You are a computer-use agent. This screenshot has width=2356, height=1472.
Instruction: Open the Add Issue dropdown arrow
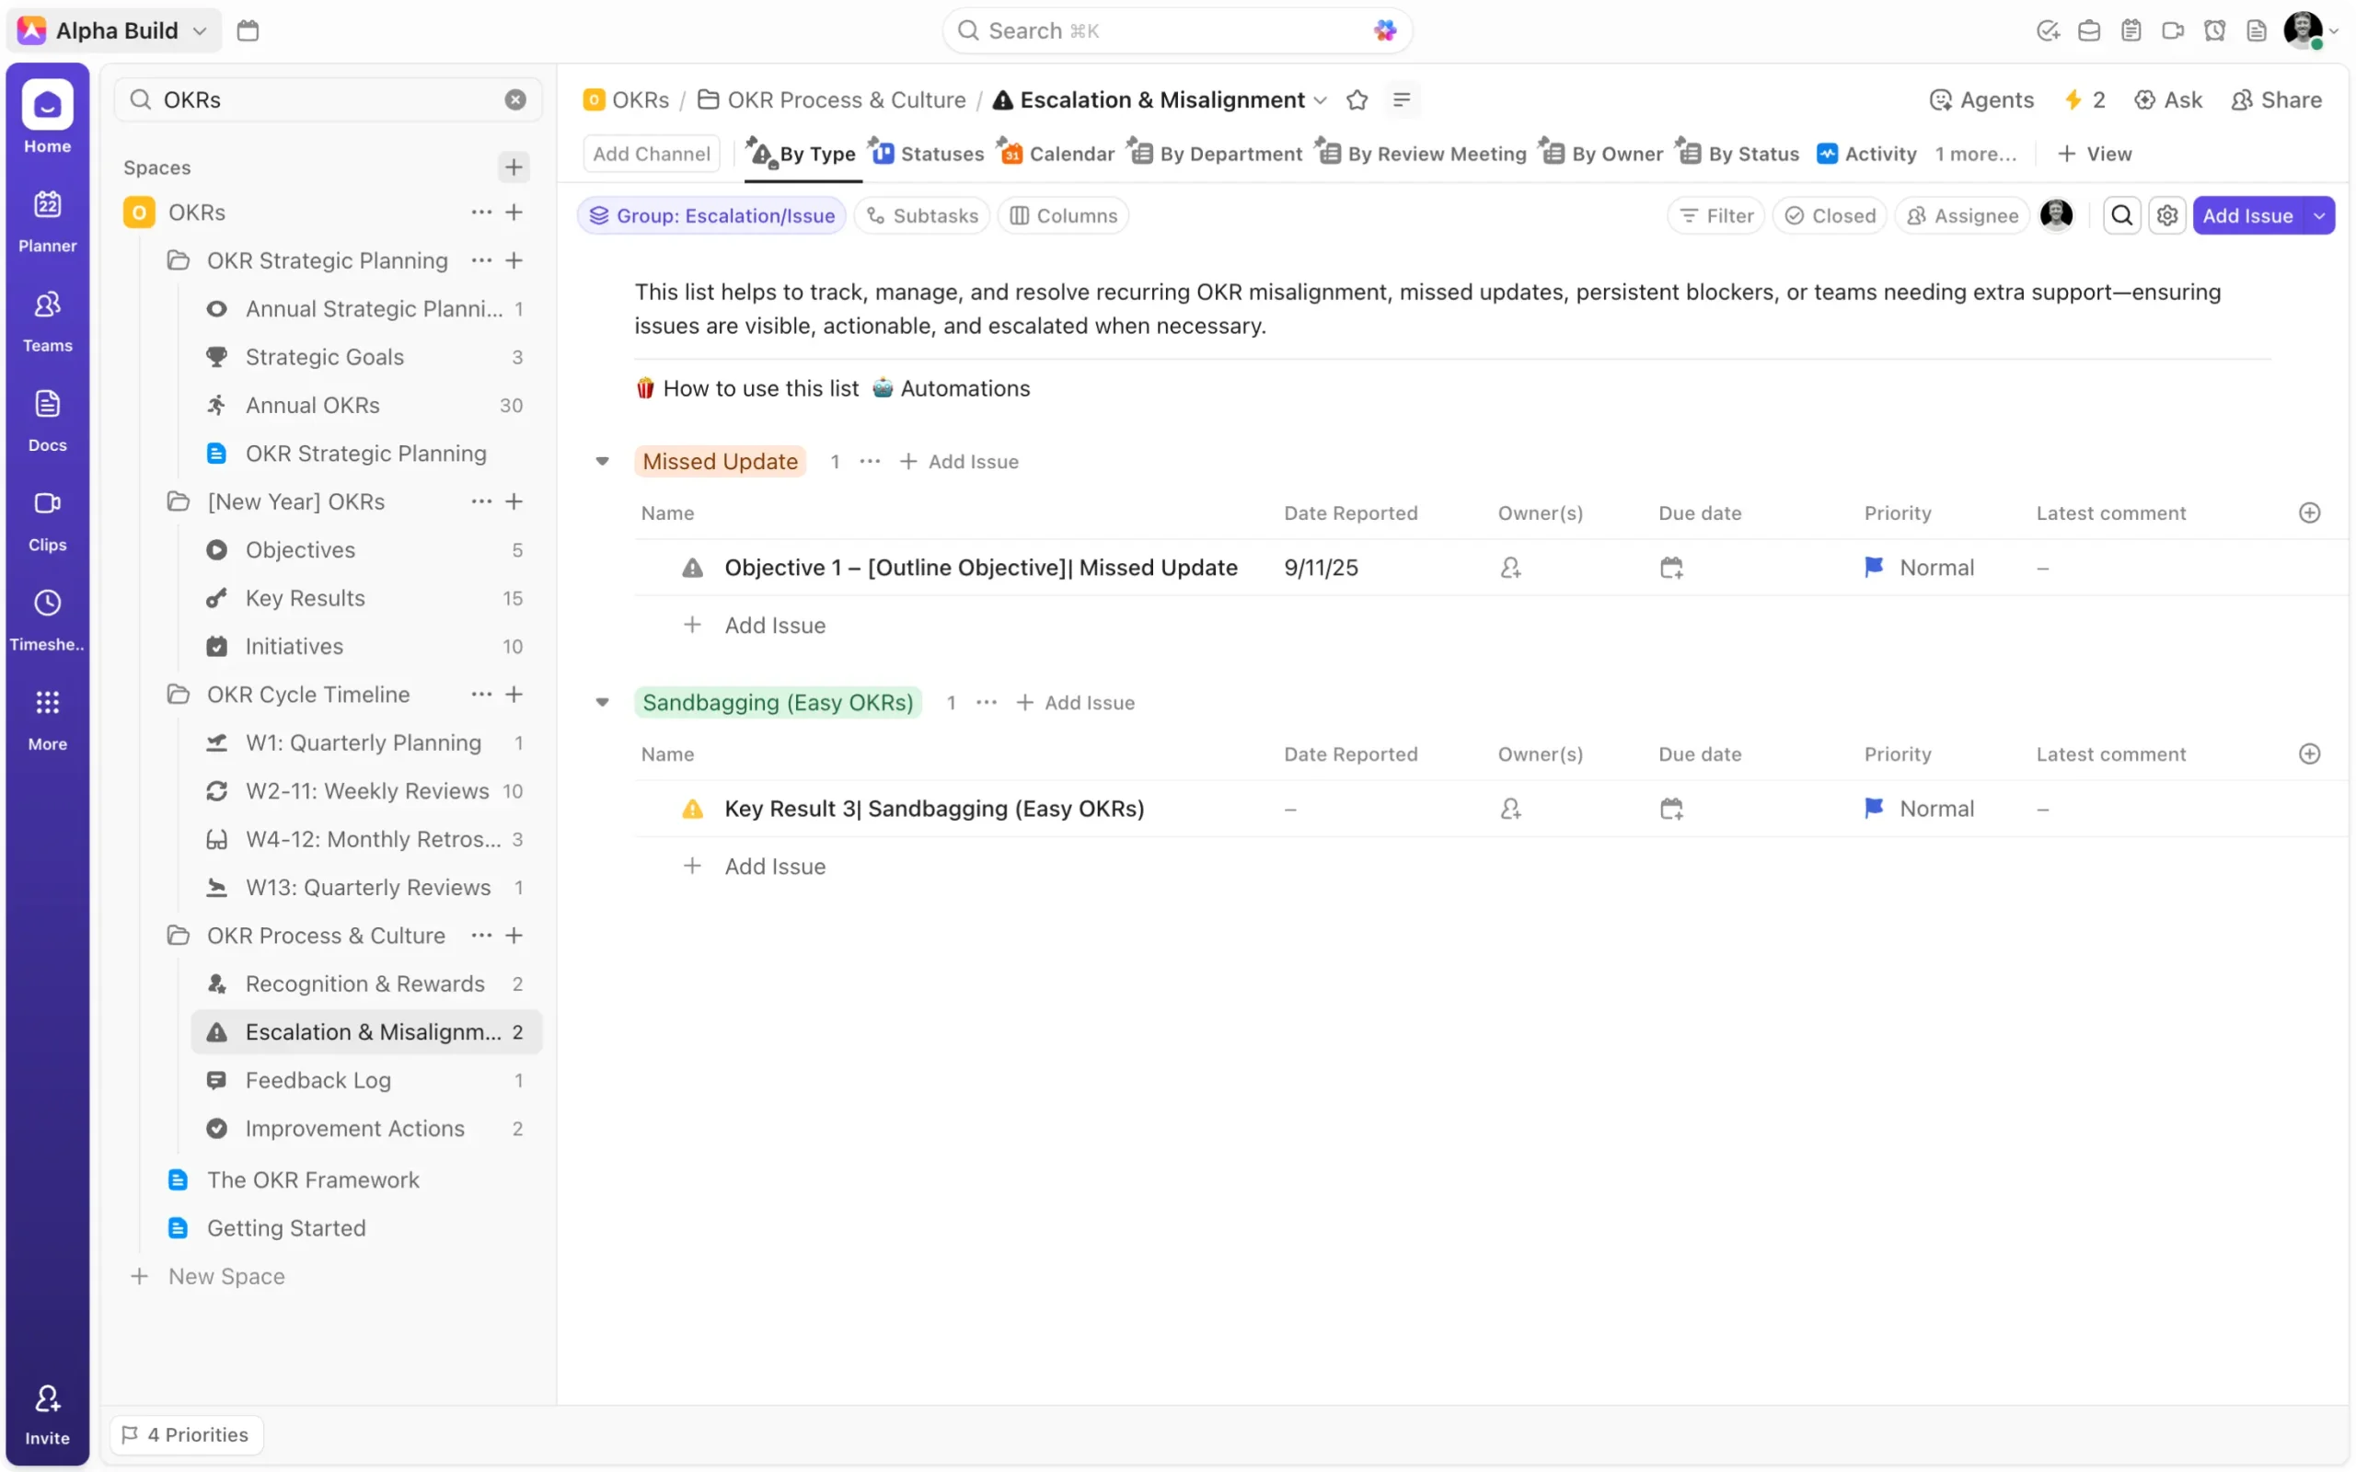[2319, 215]
